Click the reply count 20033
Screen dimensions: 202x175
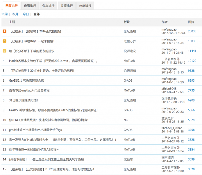point(192,31)
